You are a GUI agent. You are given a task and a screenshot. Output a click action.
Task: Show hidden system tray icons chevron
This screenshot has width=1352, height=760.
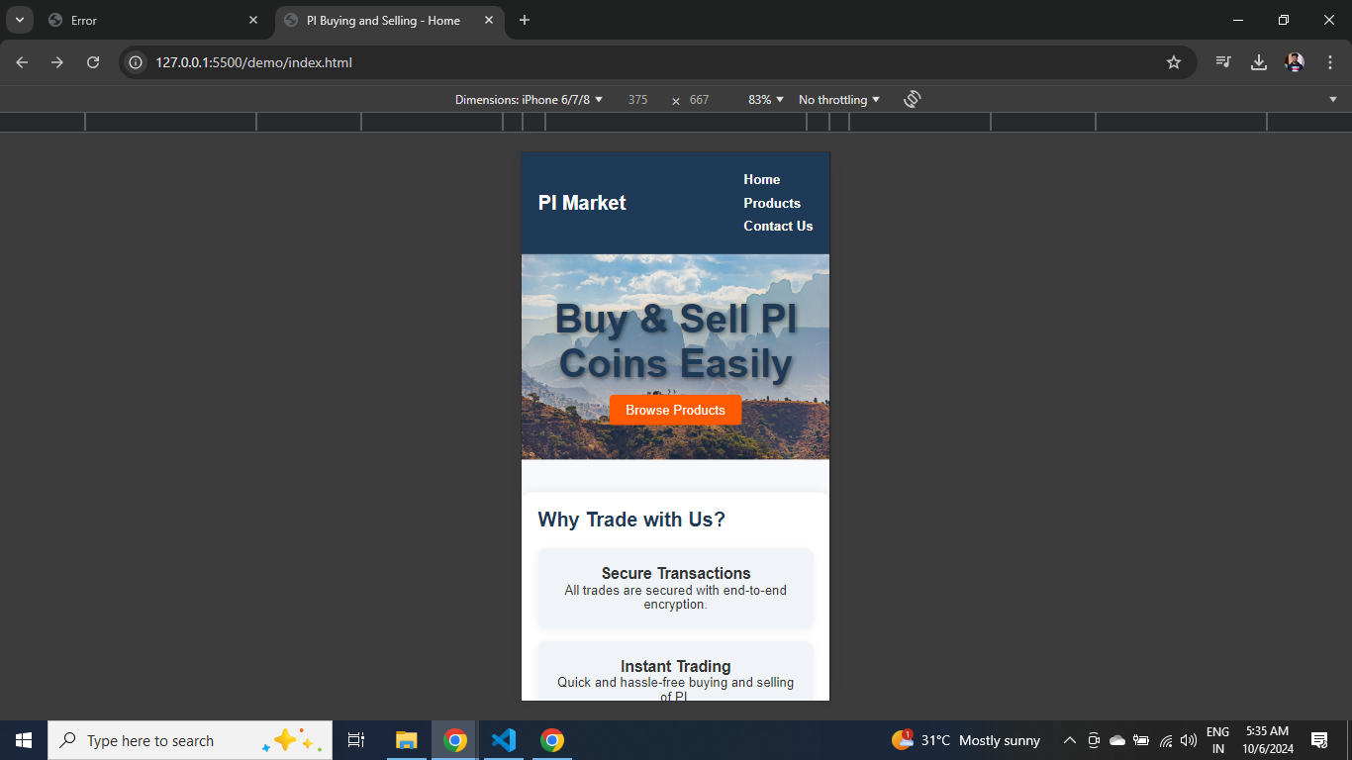click(1070, 740)
